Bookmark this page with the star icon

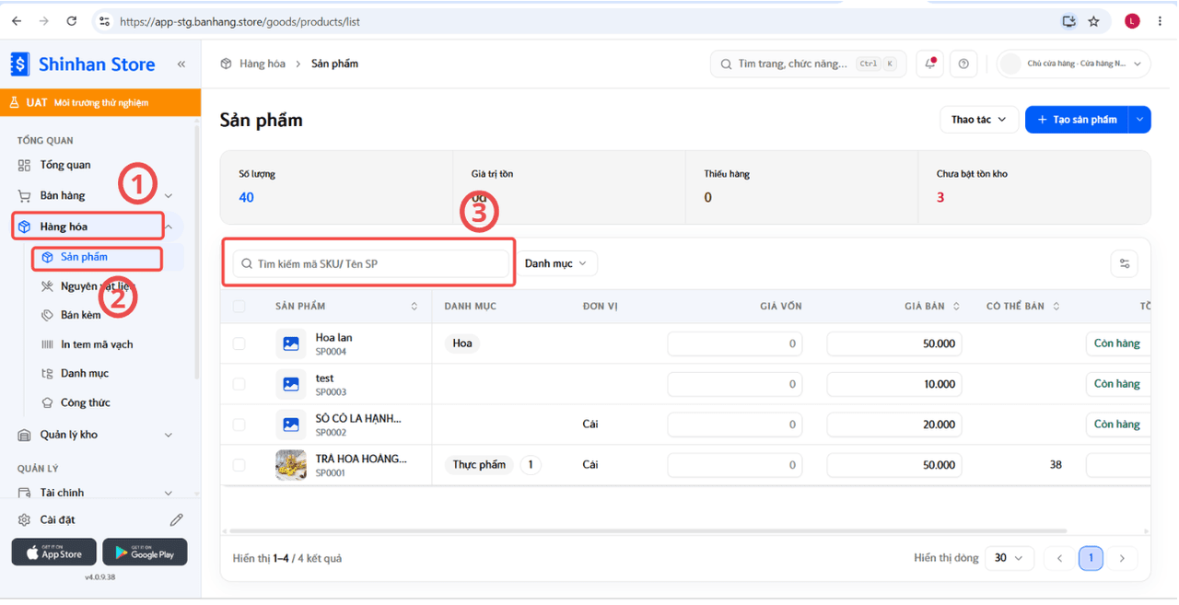click(1094, 21)
